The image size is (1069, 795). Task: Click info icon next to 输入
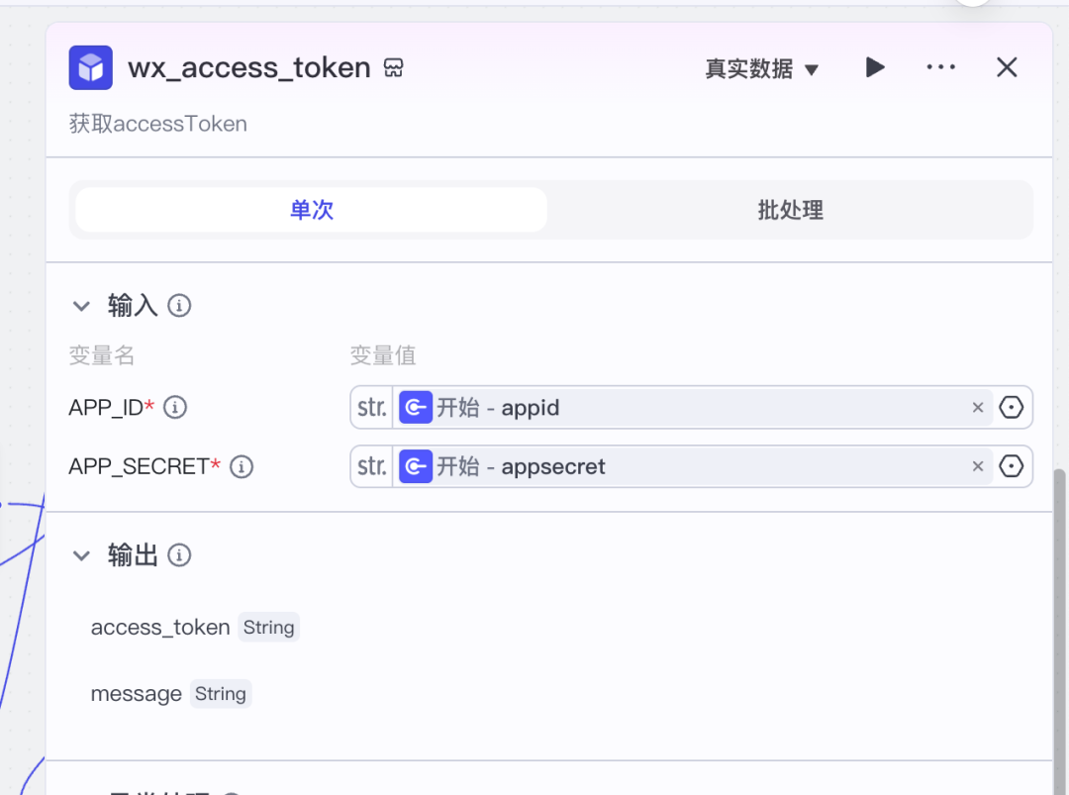(x=179, y=306)
